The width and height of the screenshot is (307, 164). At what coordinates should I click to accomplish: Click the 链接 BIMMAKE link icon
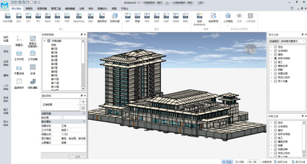click(x=199, y=19)
